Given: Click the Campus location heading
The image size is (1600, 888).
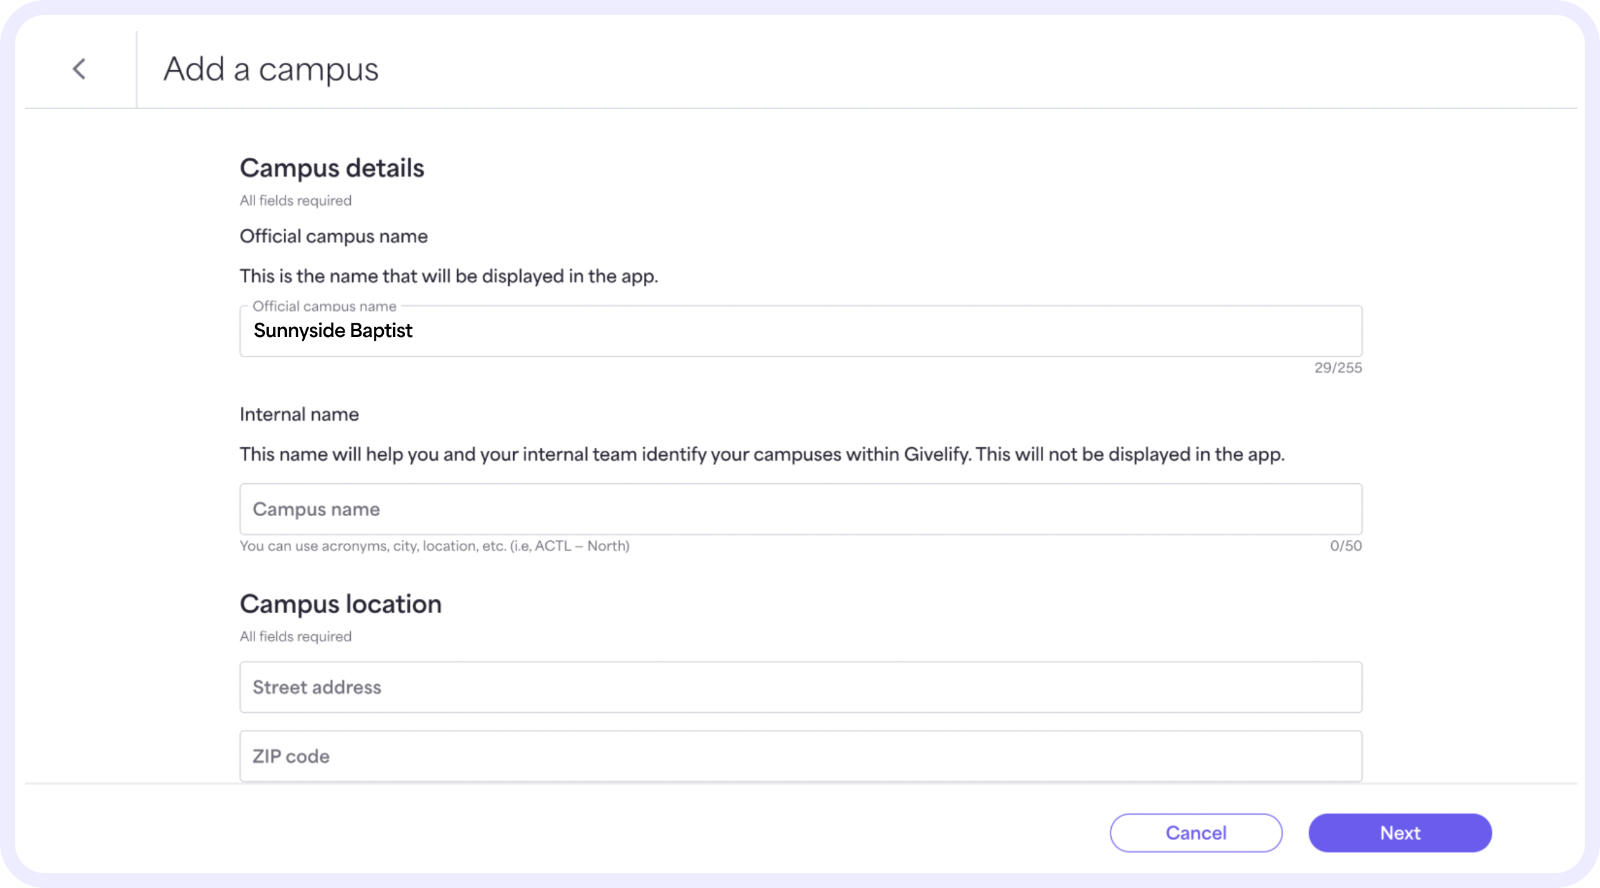Looking at the screenshot, I should tap(340, 604).
